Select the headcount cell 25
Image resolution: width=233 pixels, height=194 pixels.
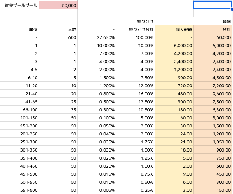(58, 101)
